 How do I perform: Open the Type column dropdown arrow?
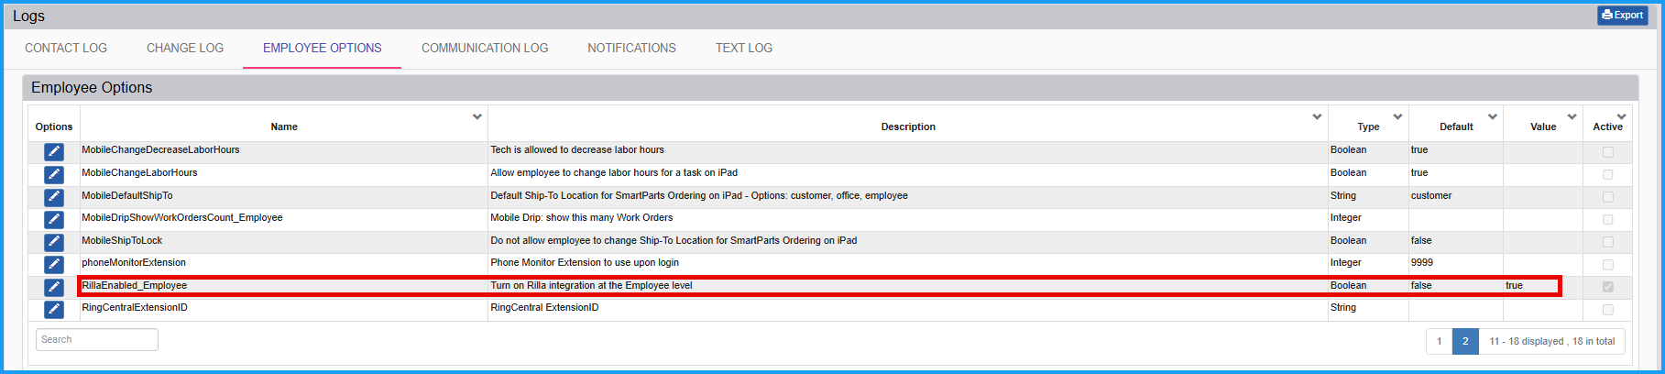click(x=1397, y=116)
